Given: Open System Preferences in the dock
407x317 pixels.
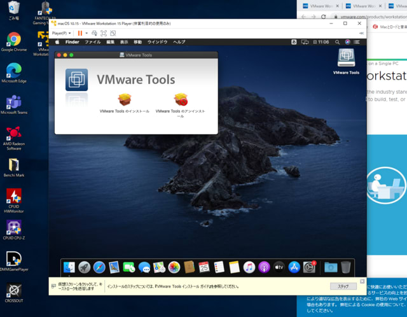Looking at the screenshot, I should click(x=310, y=267).
